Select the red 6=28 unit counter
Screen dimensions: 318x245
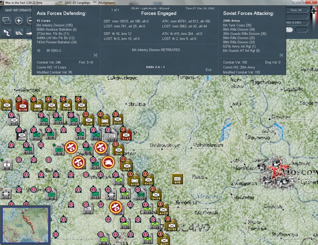(22, 106)
